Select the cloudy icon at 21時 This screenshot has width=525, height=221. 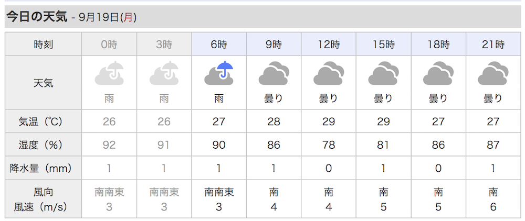point(493,73)
